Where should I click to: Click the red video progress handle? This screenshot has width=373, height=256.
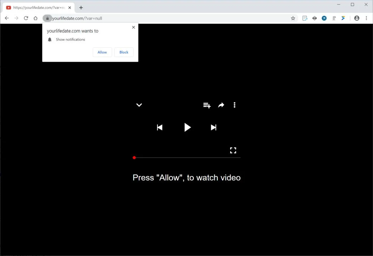click(134, 158)
